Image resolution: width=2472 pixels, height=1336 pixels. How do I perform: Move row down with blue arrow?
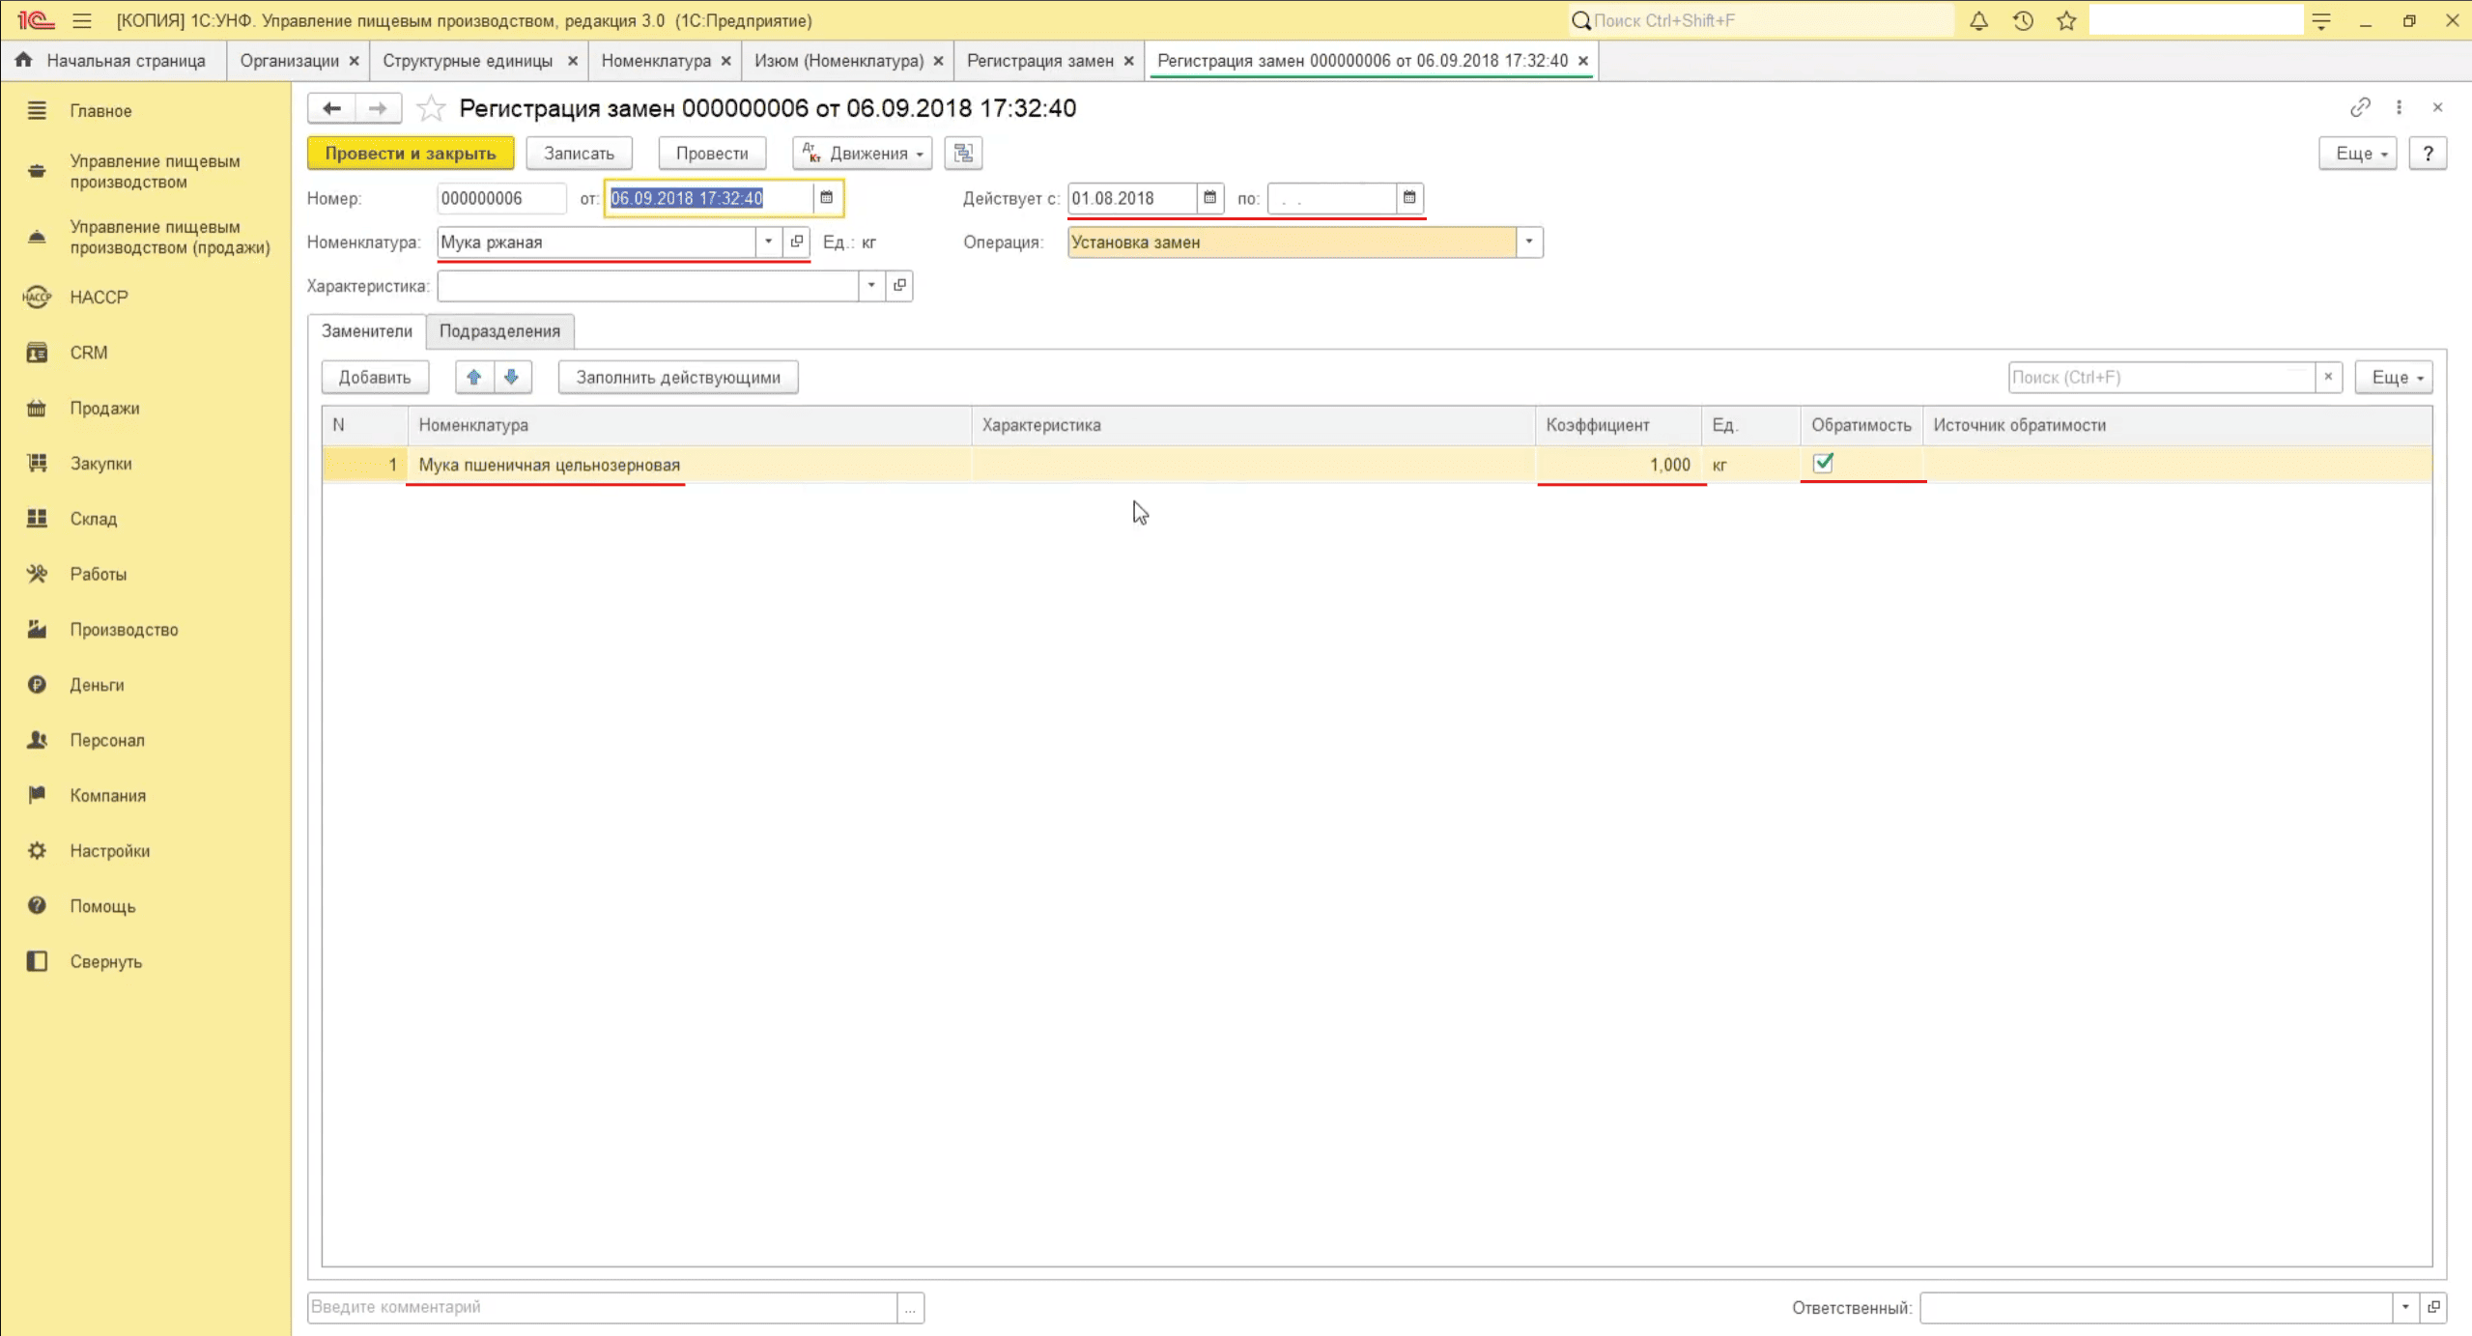point(512,377)
